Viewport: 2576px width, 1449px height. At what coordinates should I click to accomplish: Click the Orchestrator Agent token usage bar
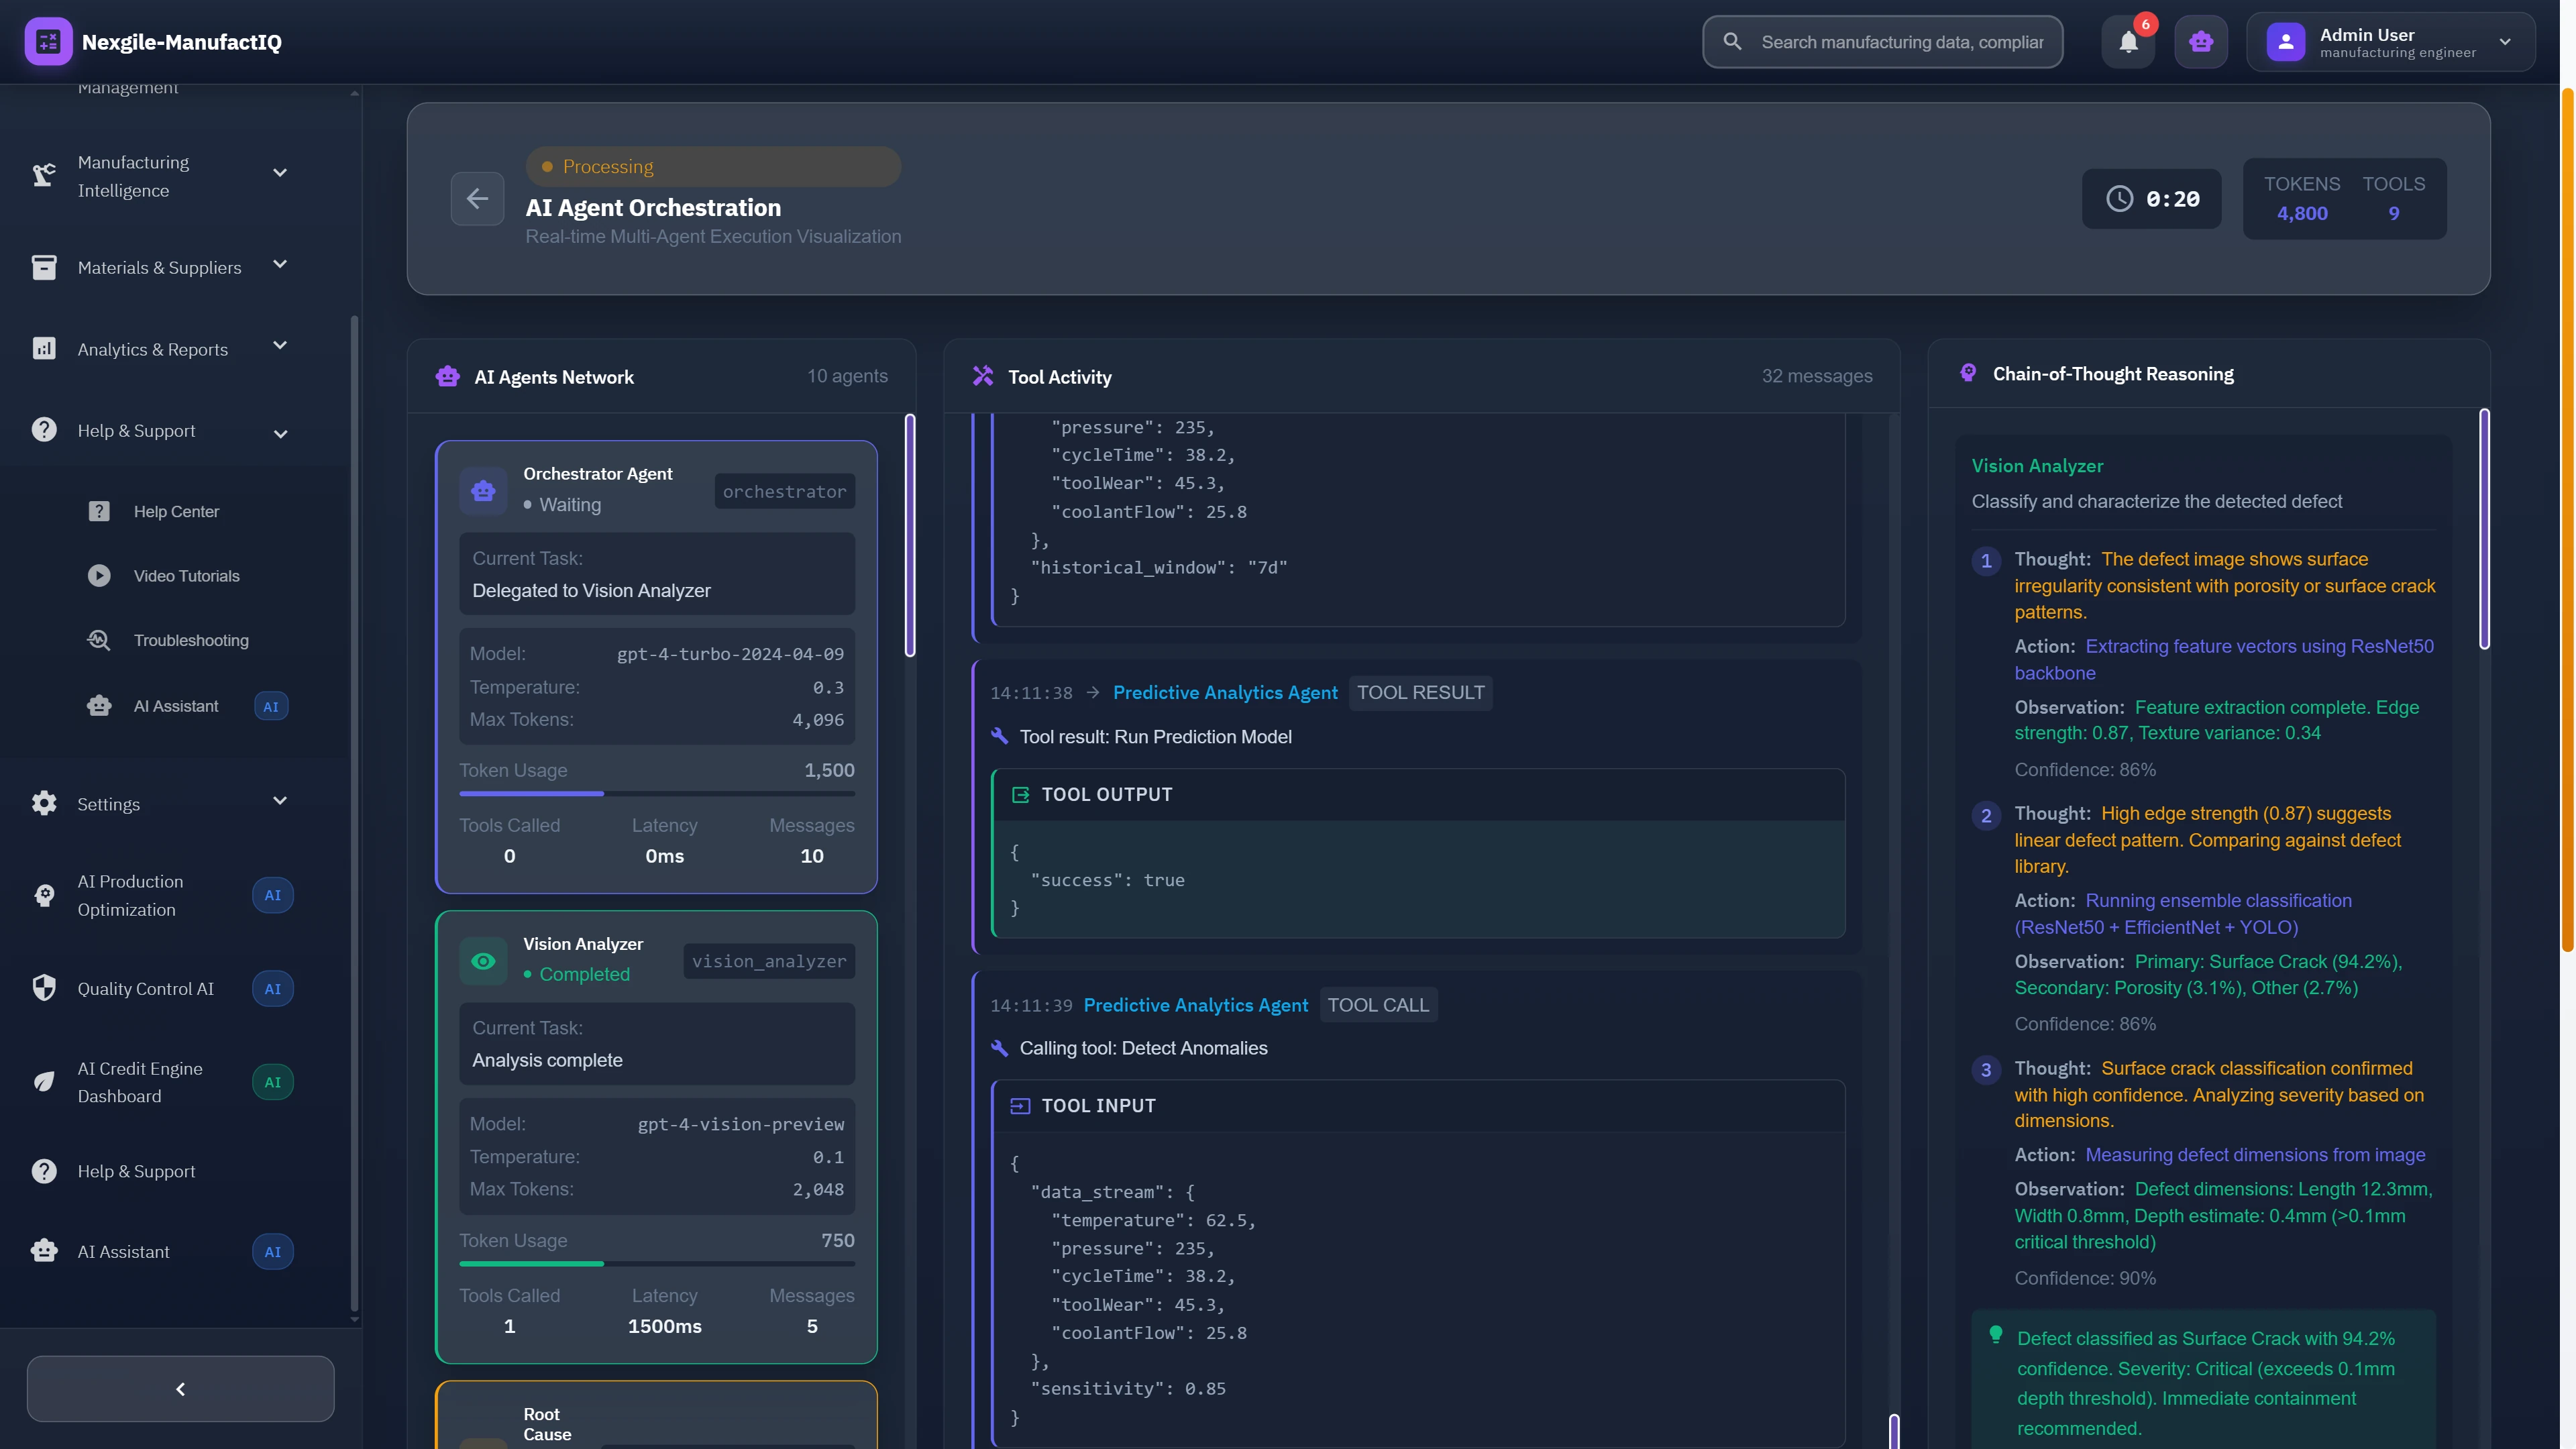pyautogui.click(x=656, y=794)
